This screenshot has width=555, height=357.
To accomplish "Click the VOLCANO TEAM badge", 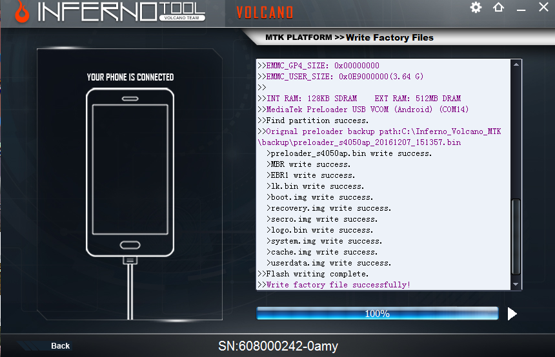I will tap(182, 17).
